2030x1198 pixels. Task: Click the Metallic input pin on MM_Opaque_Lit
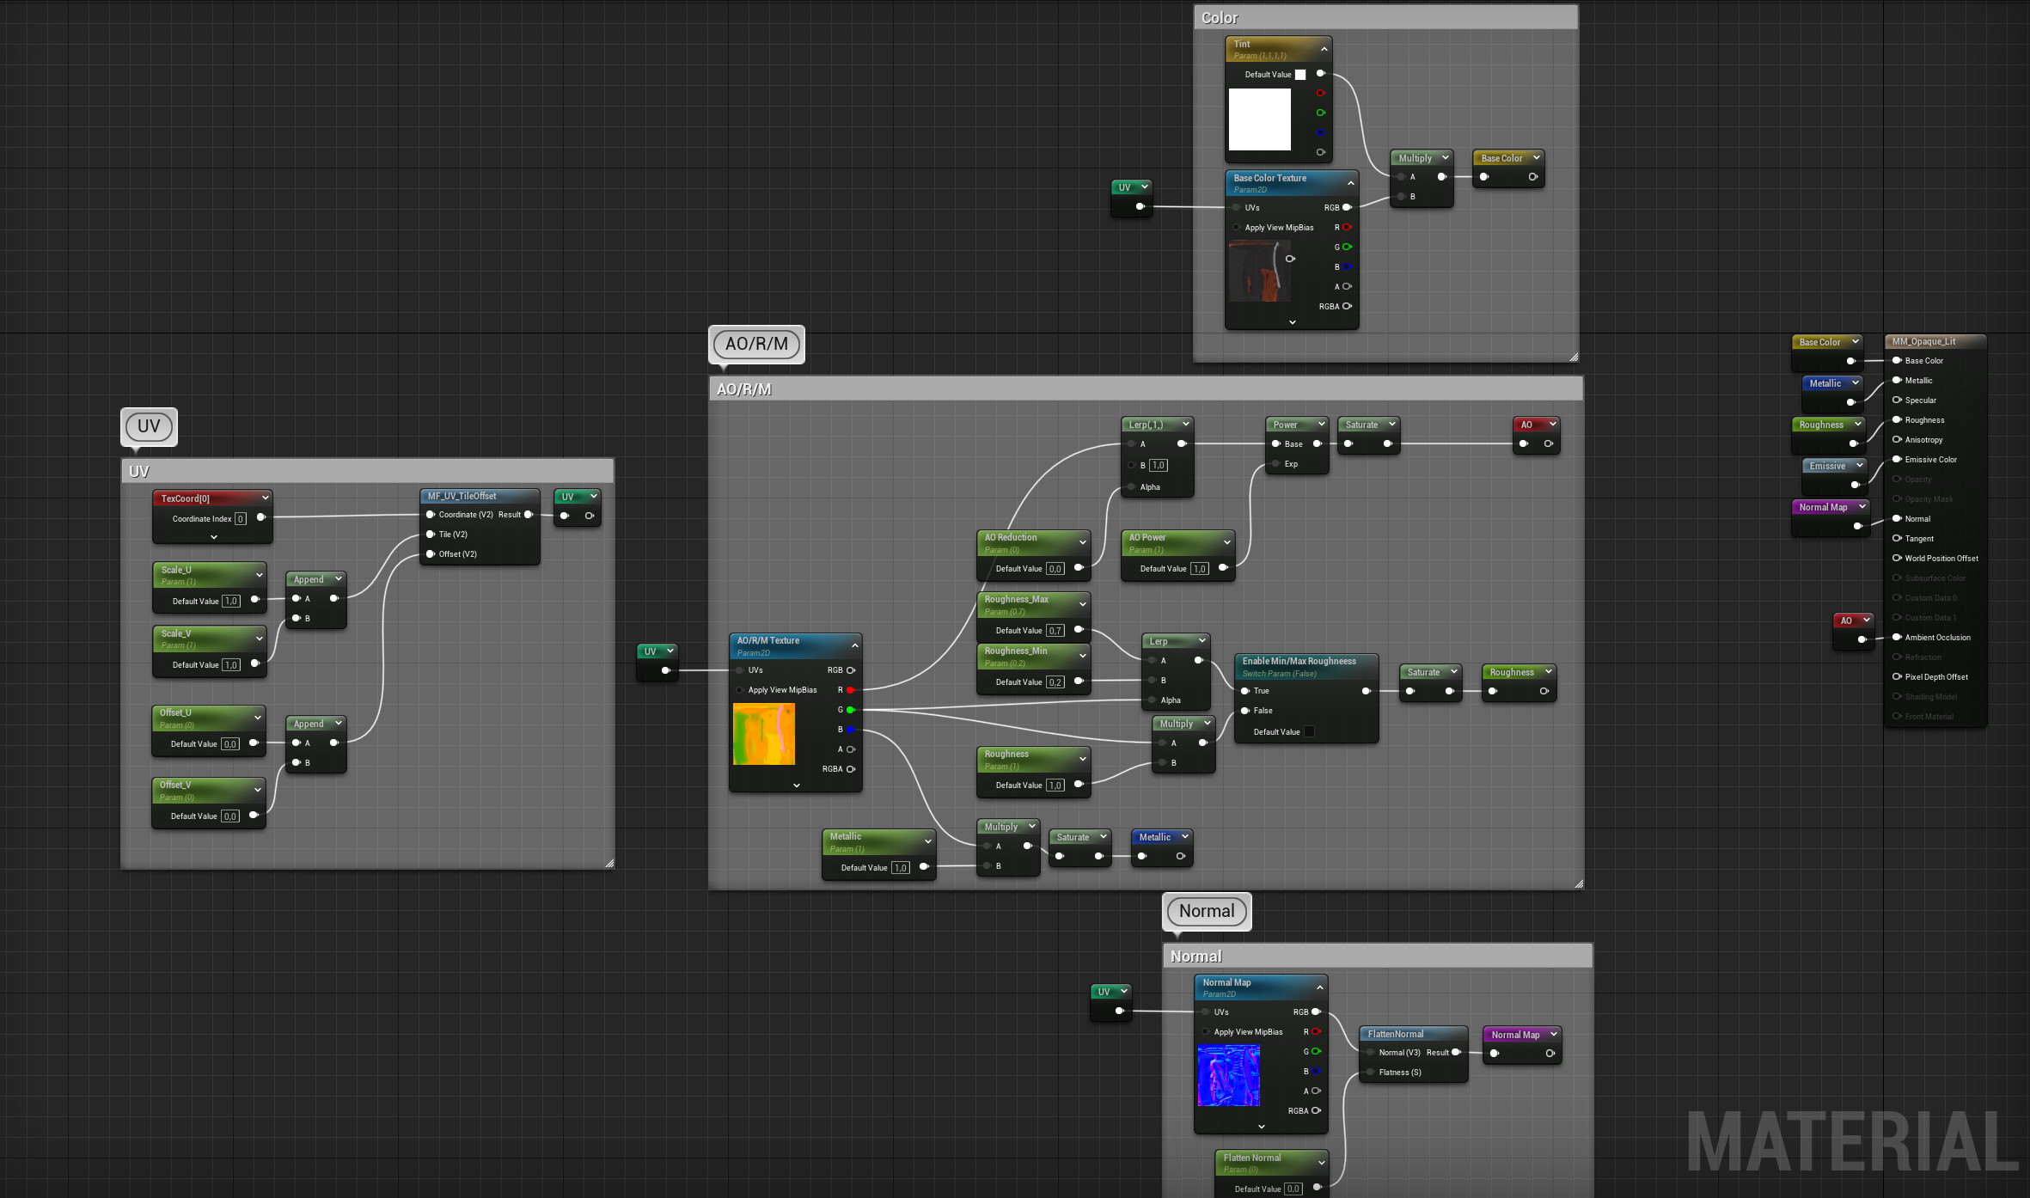pyautogui.click(x=1897, y=381)
